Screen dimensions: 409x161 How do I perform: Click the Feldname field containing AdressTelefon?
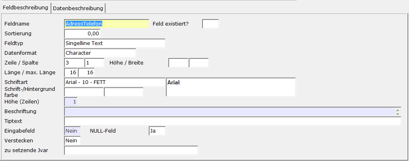pos(106,24)
